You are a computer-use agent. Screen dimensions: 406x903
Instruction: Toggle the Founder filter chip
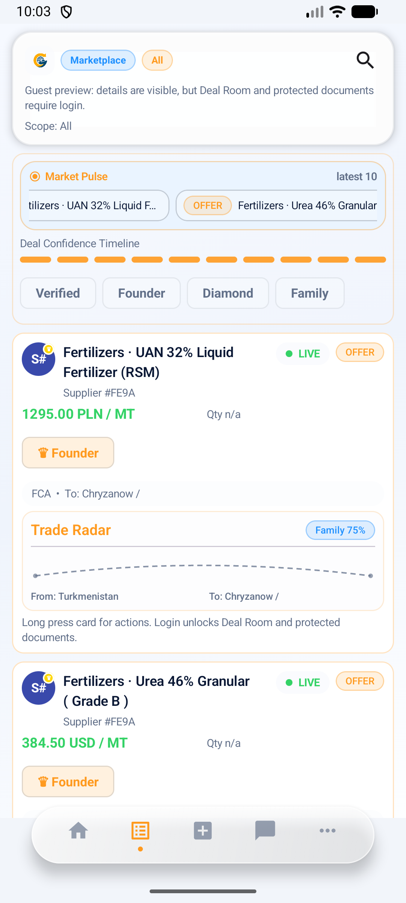[x=141, y=293]
